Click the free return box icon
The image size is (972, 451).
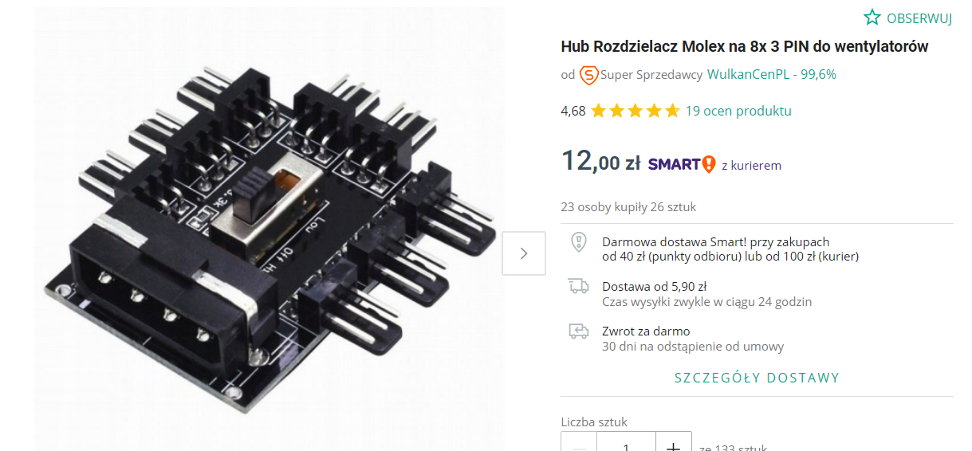[579, 331]
